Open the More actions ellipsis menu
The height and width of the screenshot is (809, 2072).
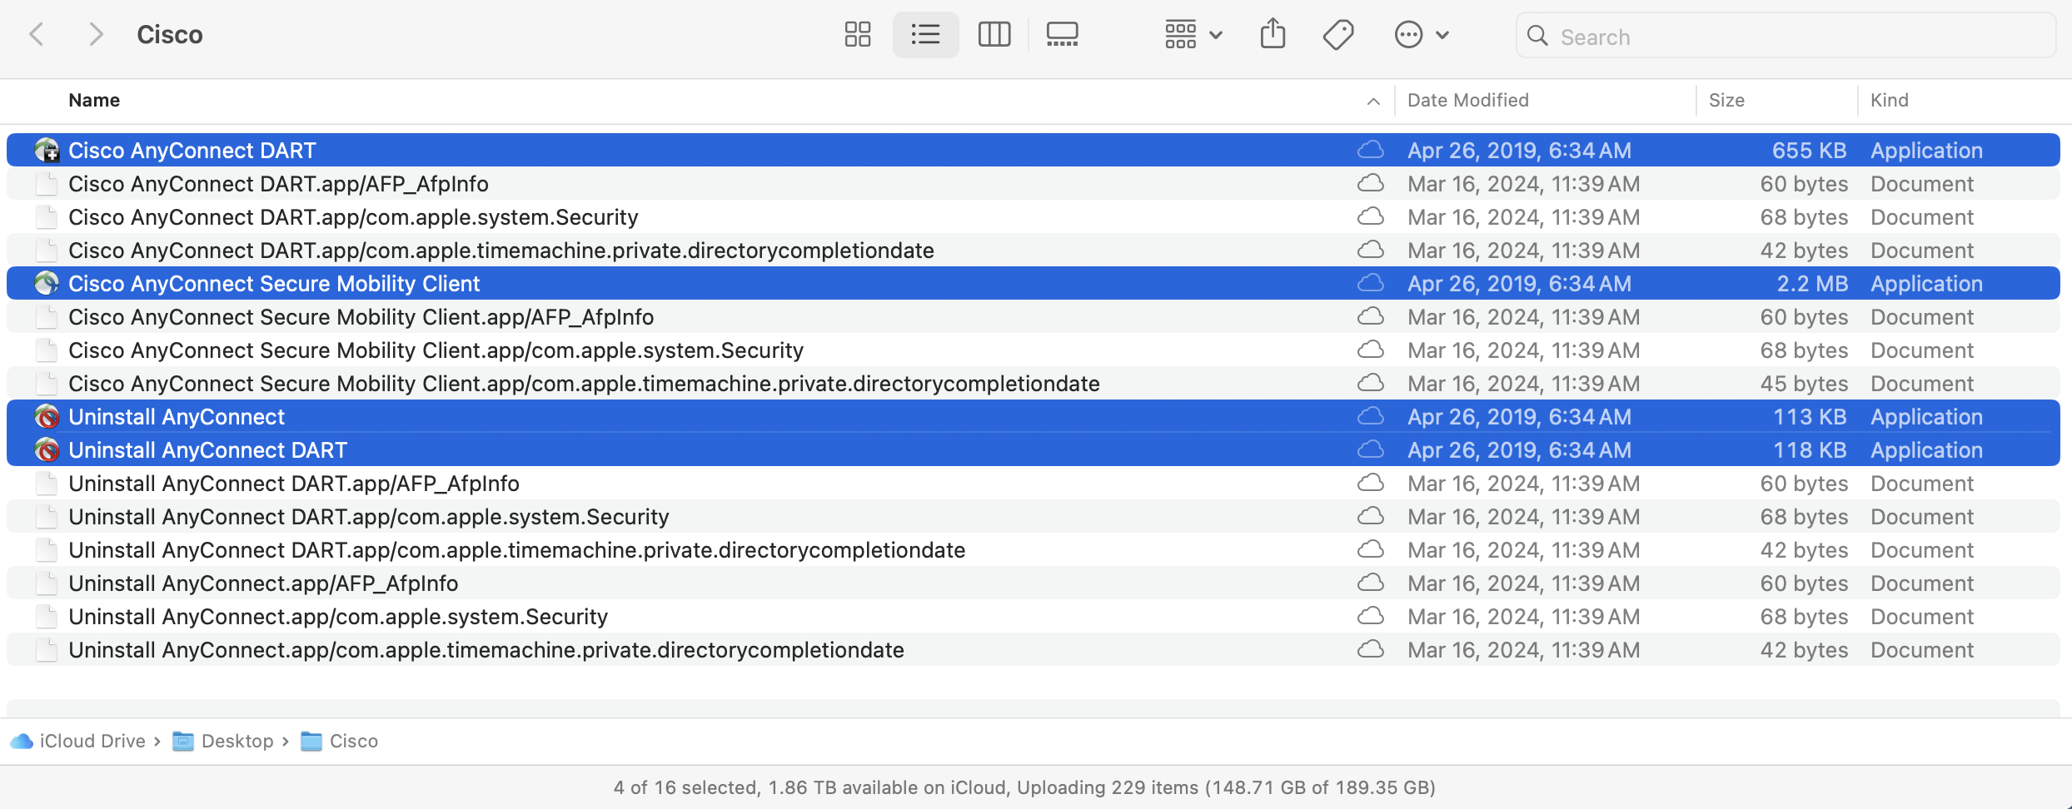tap(1421, 35)
